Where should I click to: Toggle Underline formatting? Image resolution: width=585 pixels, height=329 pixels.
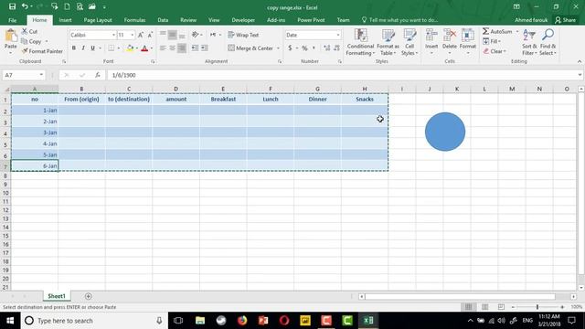(x=92, y=48)
